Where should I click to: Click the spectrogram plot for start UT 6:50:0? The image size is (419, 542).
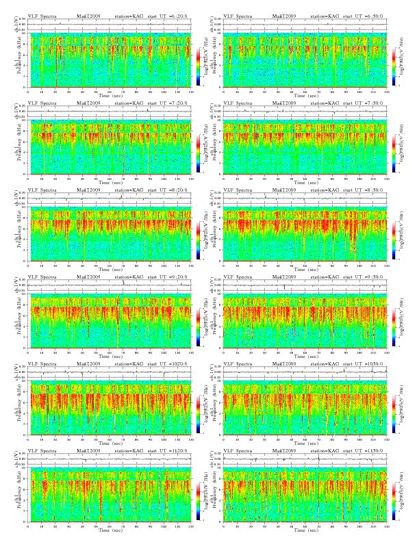click(x=305, y=60)
